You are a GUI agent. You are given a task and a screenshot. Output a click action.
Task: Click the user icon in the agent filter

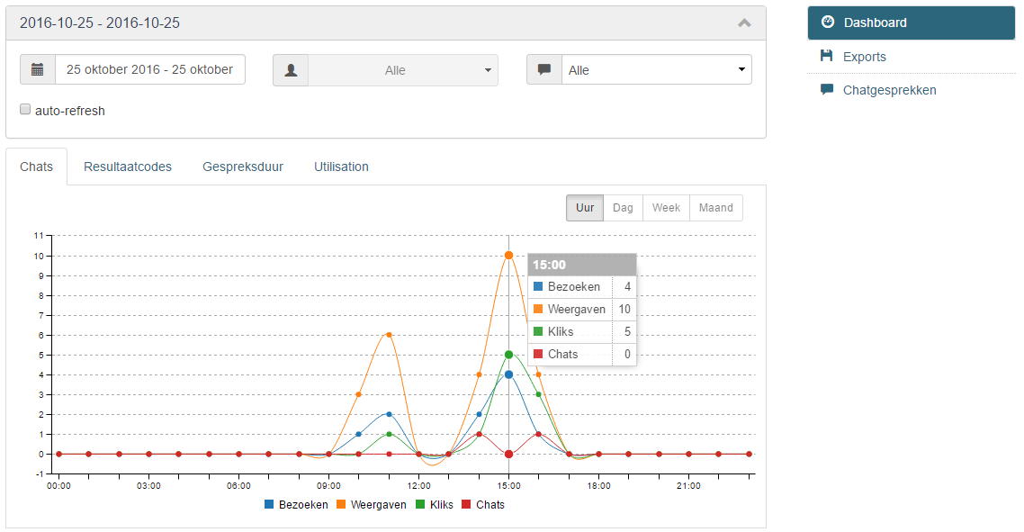290,68
